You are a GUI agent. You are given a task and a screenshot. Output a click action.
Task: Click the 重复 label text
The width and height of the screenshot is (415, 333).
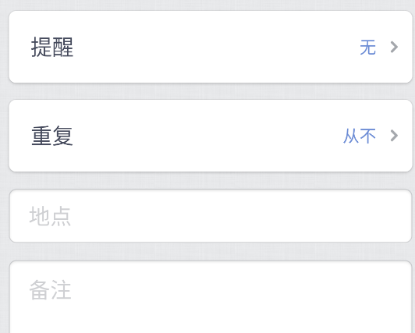coord(52,136)
